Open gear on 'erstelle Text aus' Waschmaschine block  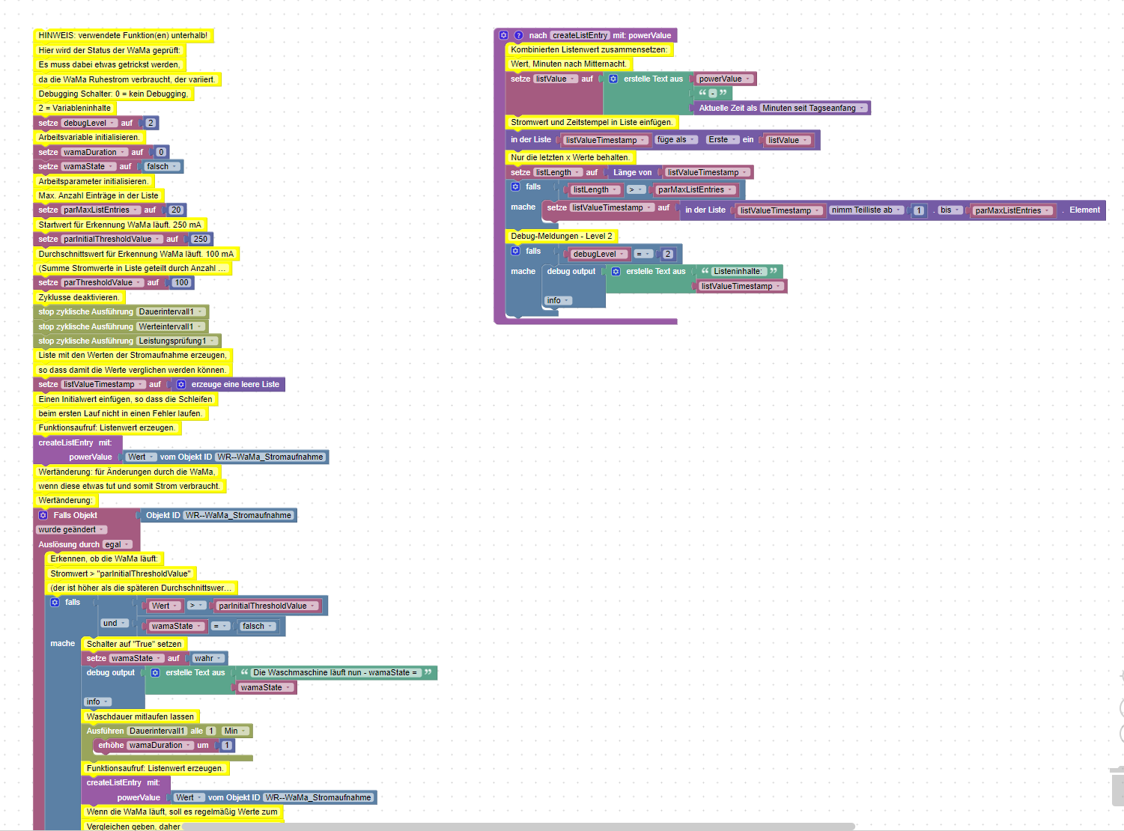click(x=155, y=672)
